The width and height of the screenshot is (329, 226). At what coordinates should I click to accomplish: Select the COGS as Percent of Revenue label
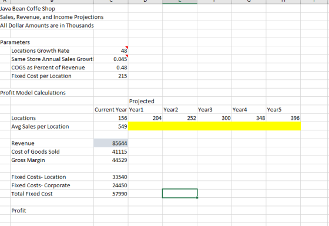click(48, 68)
